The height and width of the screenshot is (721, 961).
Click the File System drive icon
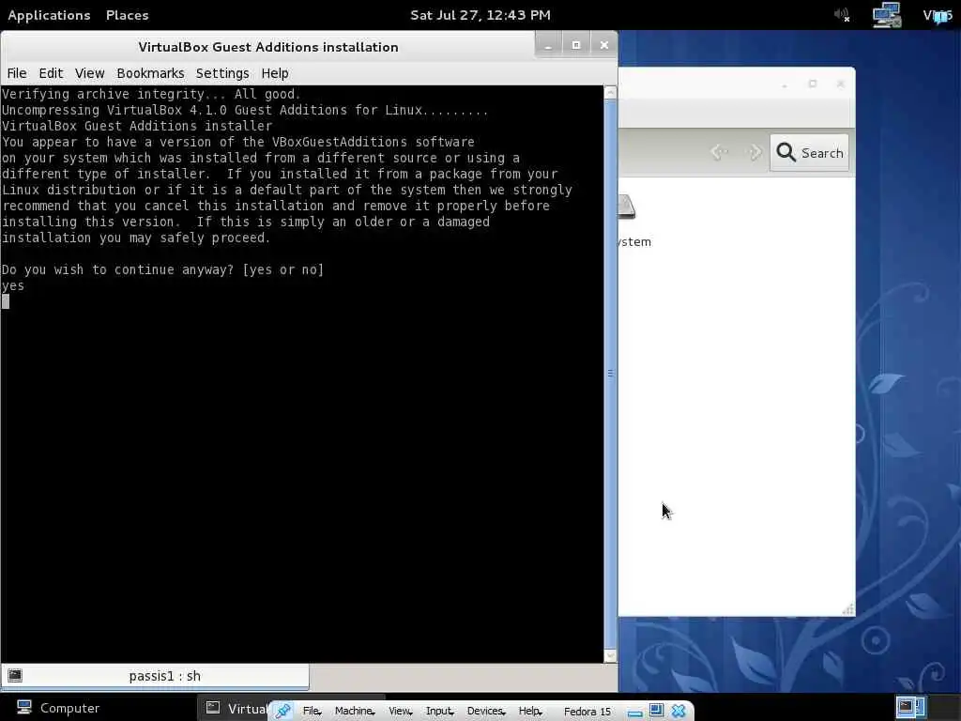point(627,207)
